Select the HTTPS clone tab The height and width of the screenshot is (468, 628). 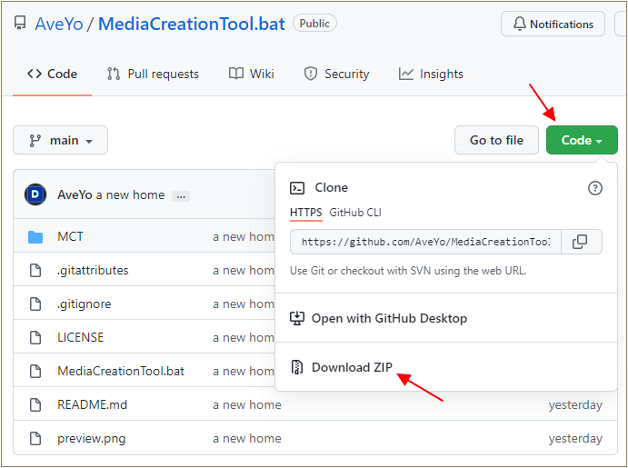(x=306, y=213)
